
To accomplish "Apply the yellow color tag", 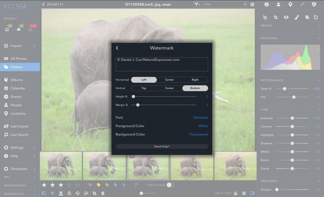I will [99, 185].
